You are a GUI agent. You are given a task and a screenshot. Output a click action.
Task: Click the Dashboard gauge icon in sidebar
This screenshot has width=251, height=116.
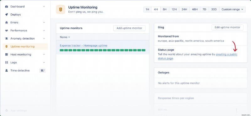pyautogui.click(x=7, y=7)
